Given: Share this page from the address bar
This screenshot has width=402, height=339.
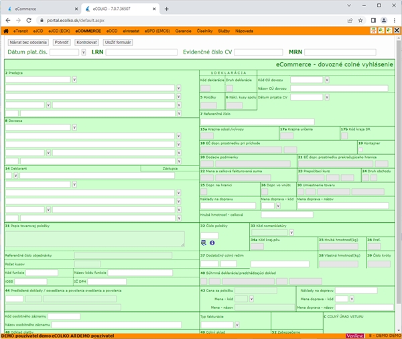Looking at the screenshot, I should pos(350,21).
